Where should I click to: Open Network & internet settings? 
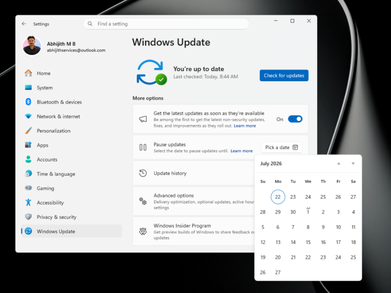click(x=71, y=116)
